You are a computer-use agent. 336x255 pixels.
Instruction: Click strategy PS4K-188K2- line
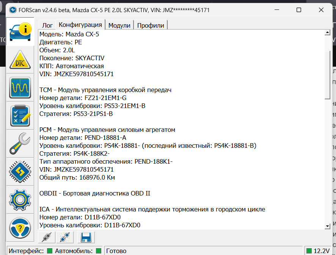pos(75,153)
